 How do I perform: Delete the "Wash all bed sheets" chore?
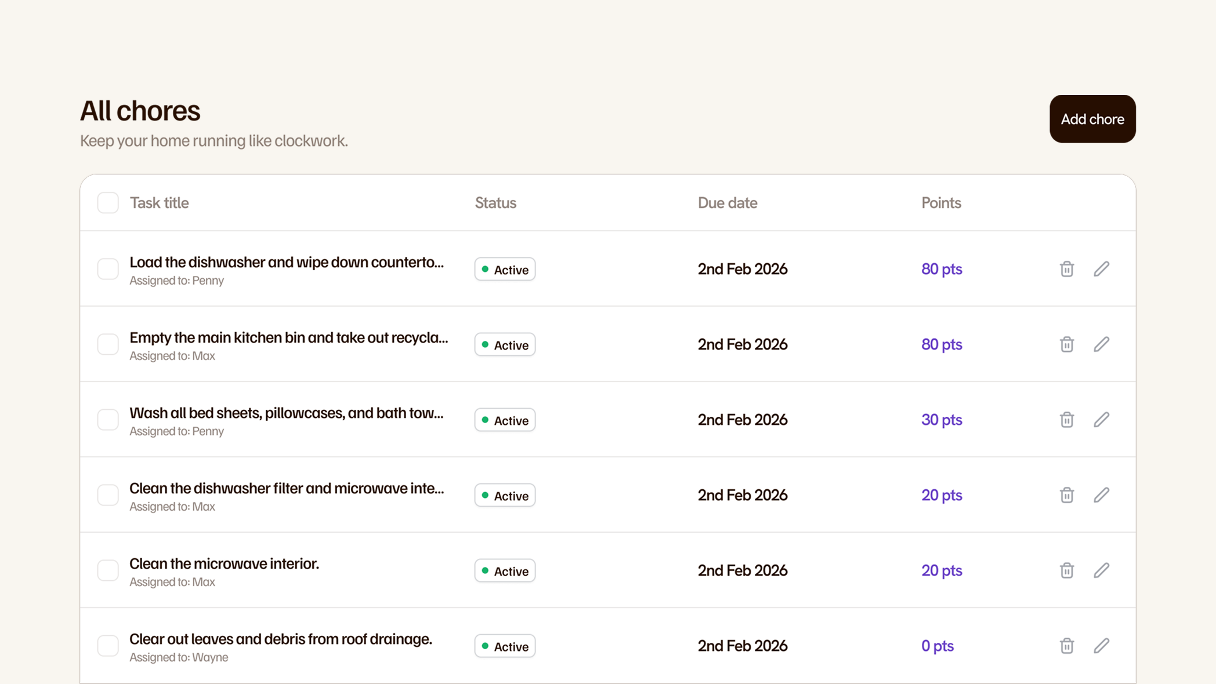(1066, 419)
